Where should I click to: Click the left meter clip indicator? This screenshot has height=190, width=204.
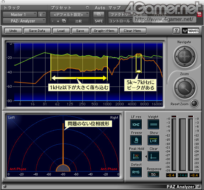(174, 116)
